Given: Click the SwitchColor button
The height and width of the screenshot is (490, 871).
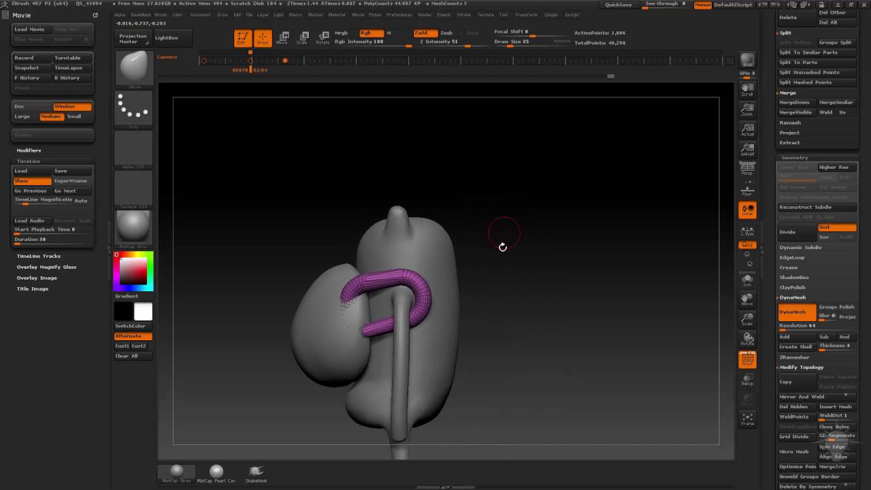Looking at the screenshot, I should [133, 326].
